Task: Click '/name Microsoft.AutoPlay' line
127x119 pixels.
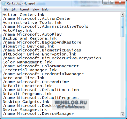Action: (32, 35)
